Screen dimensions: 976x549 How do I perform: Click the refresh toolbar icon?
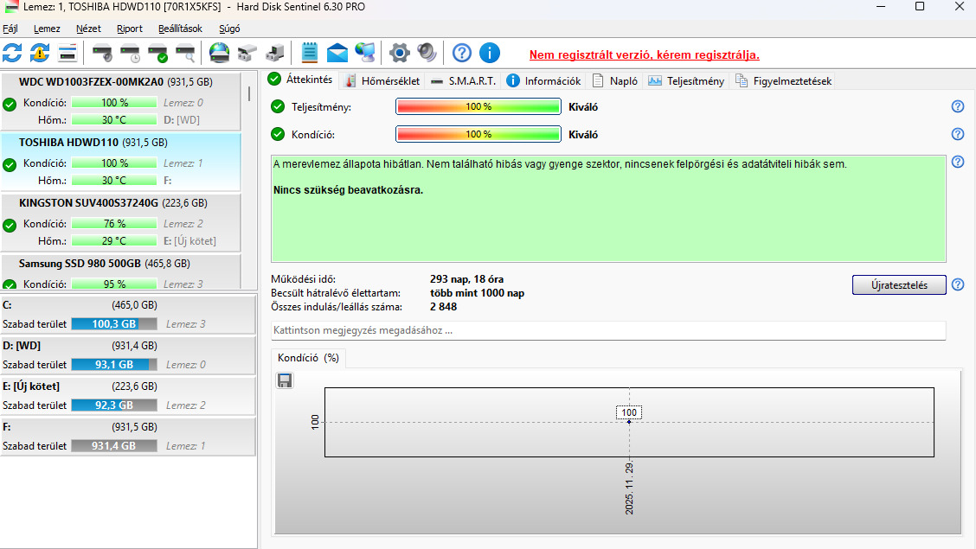(x=12, y=54)
